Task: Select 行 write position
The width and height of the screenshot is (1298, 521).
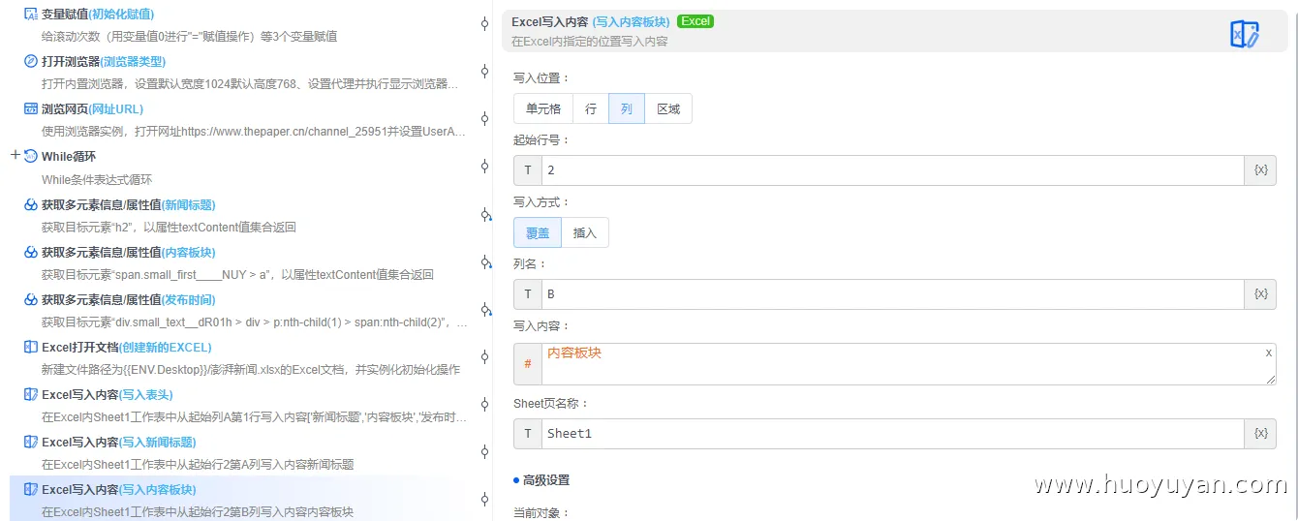Action: pyautogui.click(x=591, y=108)
